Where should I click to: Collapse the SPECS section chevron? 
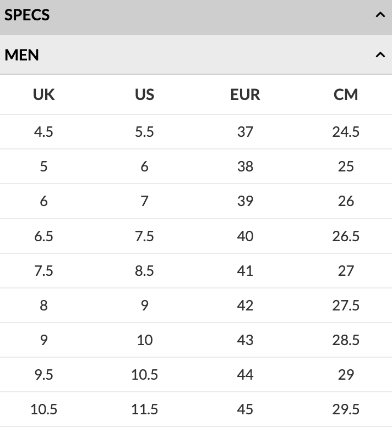click(x=379, y=15)
